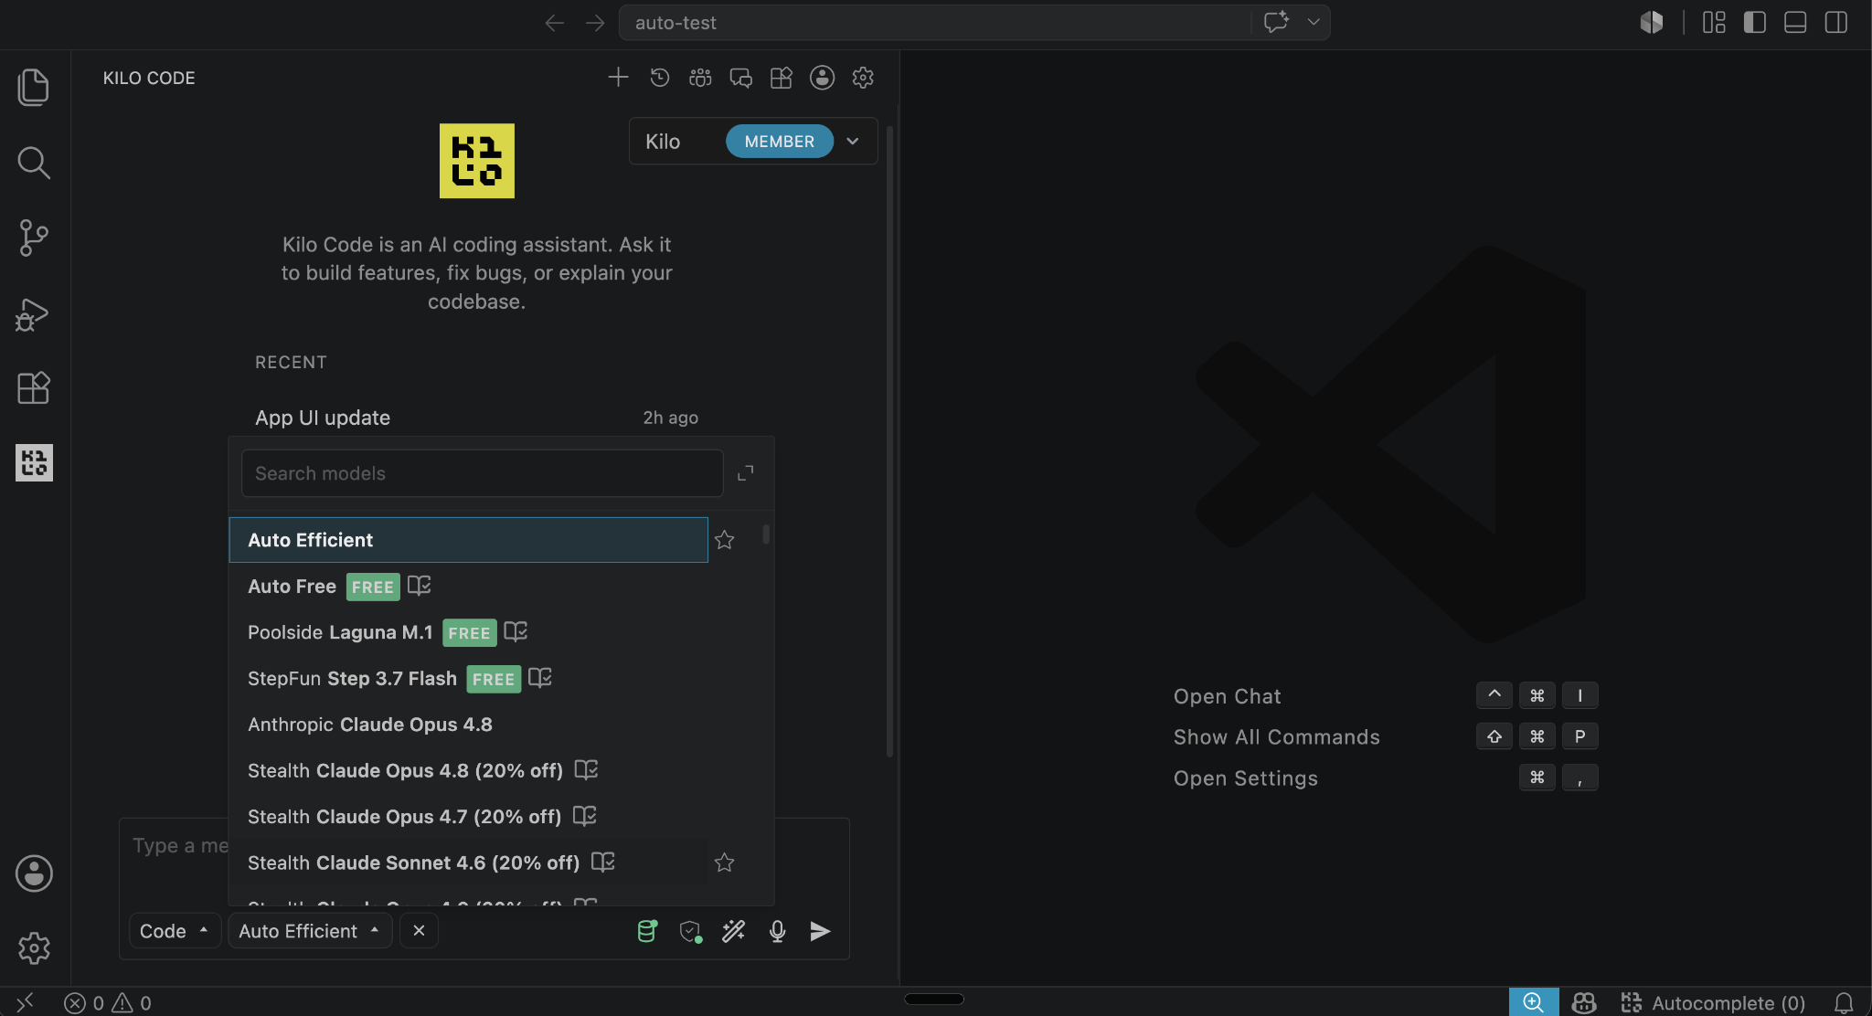
Task: Toggle secondary side bar visibility
Action: tap(1836, 22)
